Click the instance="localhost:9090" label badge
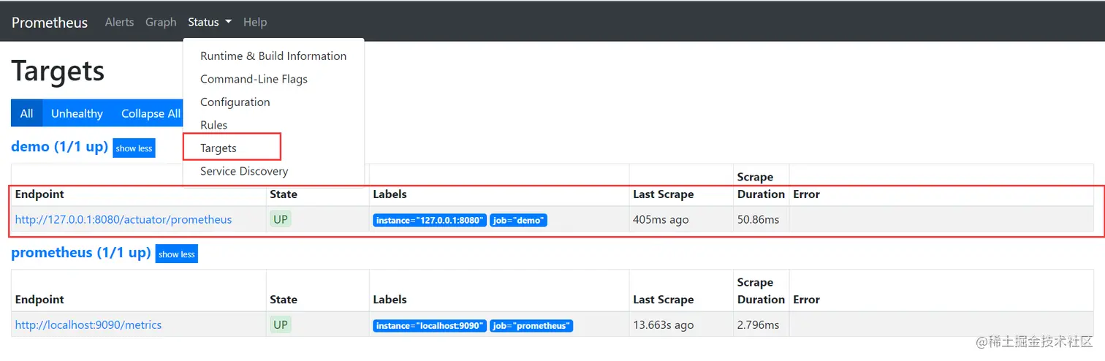 (430, 326)
